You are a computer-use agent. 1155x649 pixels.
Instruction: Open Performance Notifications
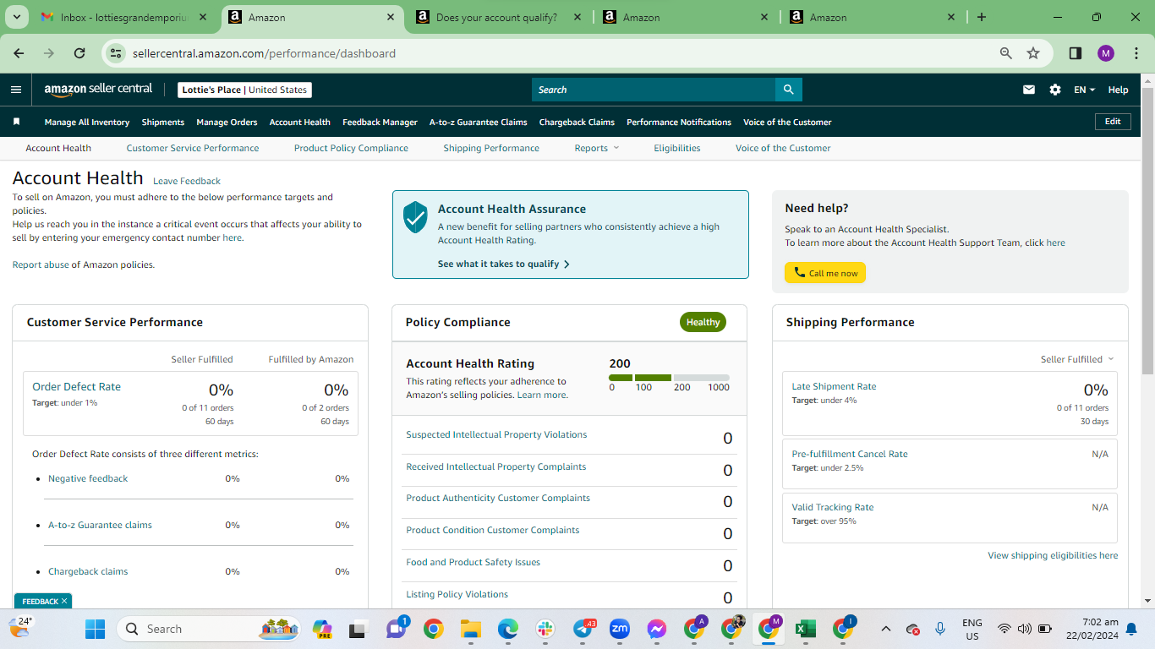click(679, 122)
